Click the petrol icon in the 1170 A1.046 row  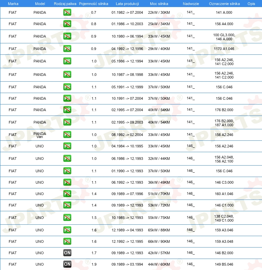[x=67, y=49]
